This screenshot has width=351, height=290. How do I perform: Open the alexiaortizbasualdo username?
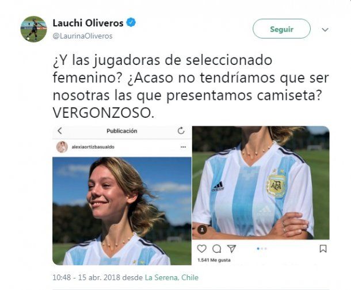click(x=93, y=147)
